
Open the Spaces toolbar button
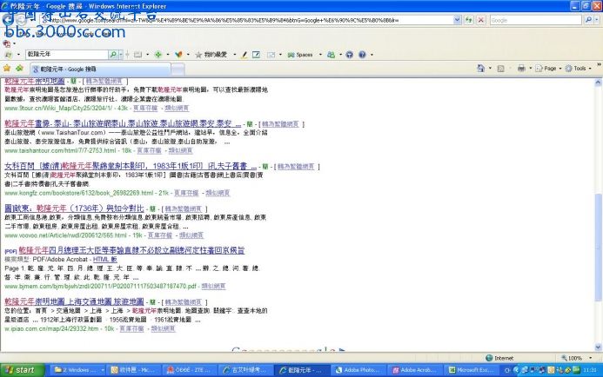pos(300,55)
